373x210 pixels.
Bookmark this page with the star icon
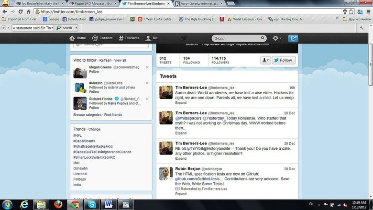click(x=351, y=11)
